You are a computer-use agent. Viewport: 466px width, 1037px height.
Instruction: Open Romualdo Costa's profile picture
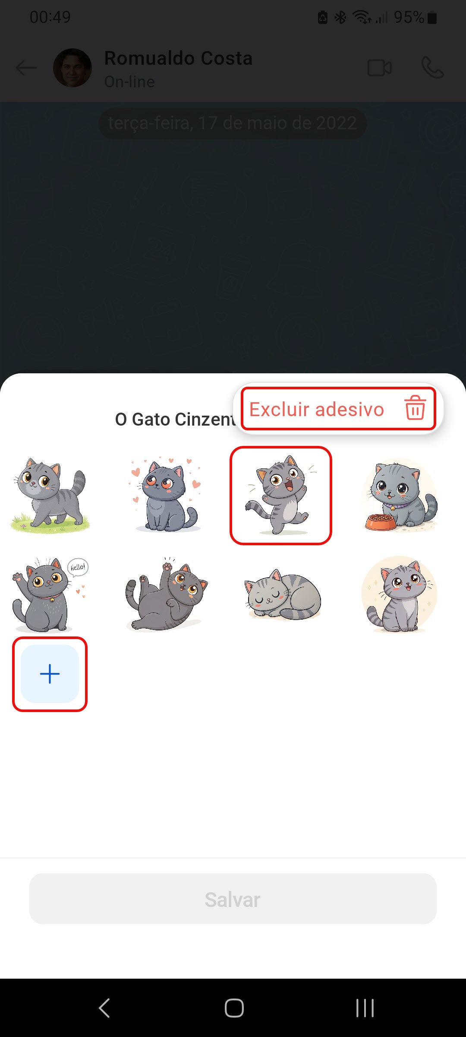point(72,68)
